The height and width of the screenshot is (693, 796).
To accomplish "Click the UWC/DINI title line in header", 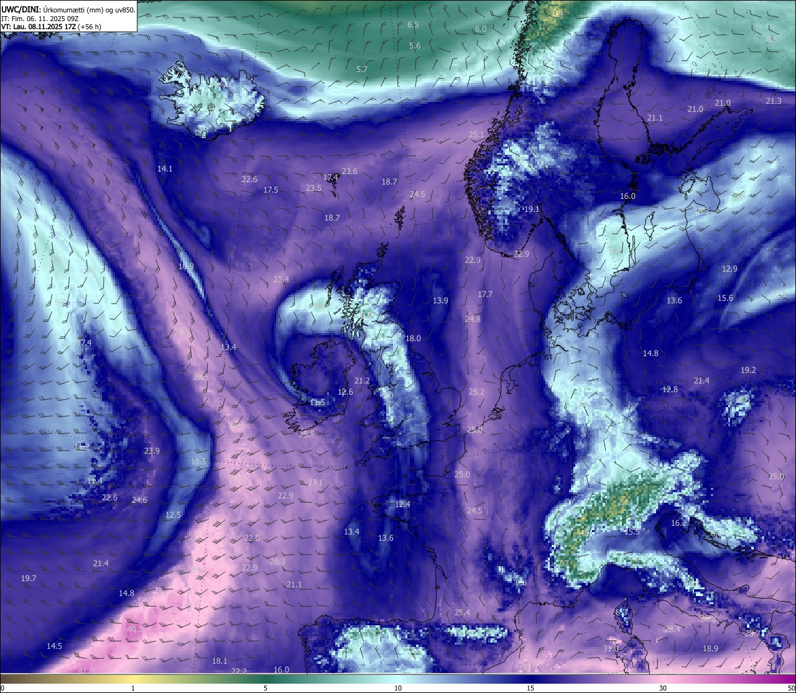I will 68,9.
